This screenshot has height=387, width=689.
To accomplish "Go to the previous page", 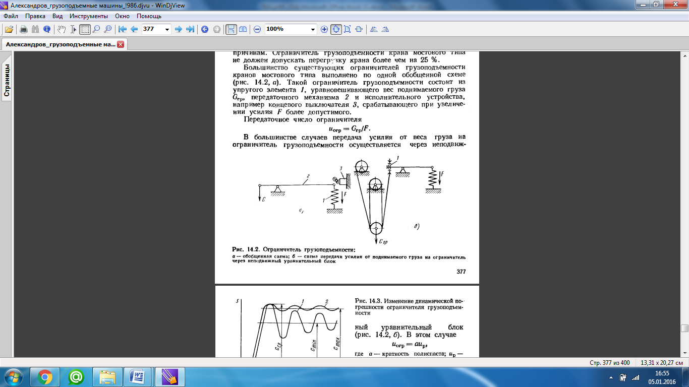I will (134, 29).
